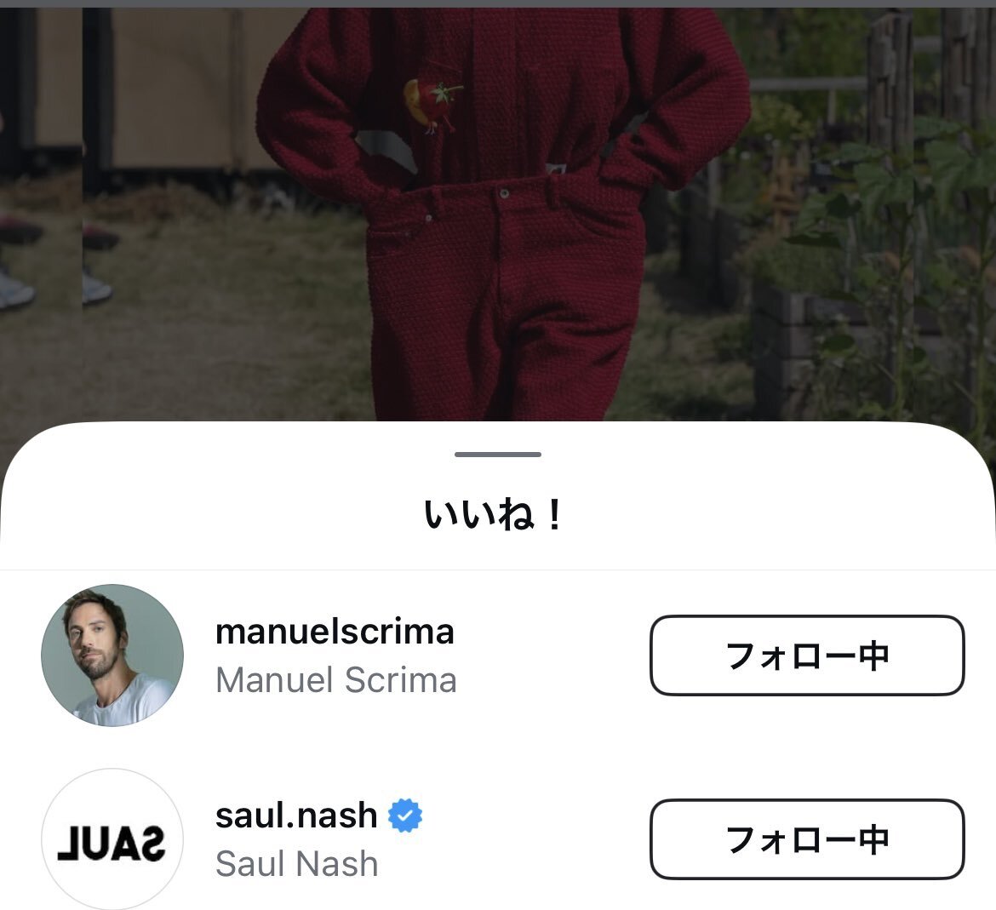Open the saul.nash username link
Screen dimensions: 996x910
(296, 816)
